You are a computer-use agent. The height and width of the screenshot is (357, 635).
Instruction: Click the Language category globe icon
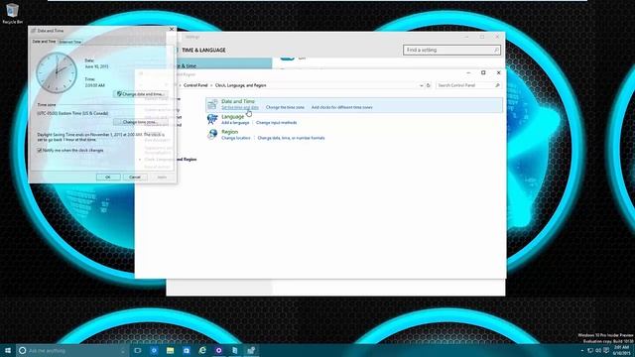(x=212, y=119)
